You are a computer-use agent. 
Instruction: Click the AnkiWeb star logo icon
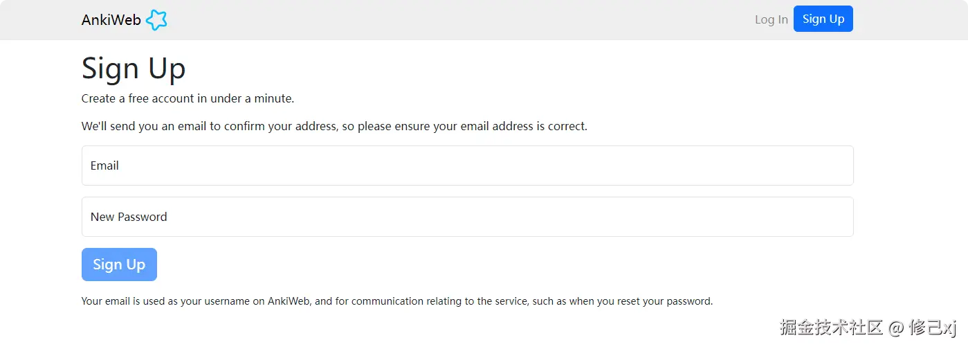click(157, 20)
